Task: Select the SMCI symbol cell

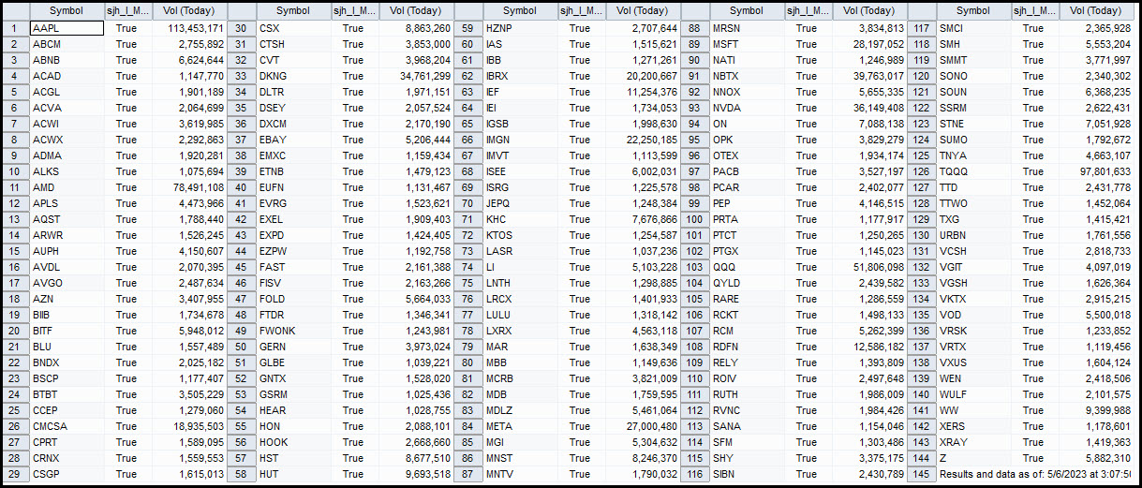Action: point(973,28)
